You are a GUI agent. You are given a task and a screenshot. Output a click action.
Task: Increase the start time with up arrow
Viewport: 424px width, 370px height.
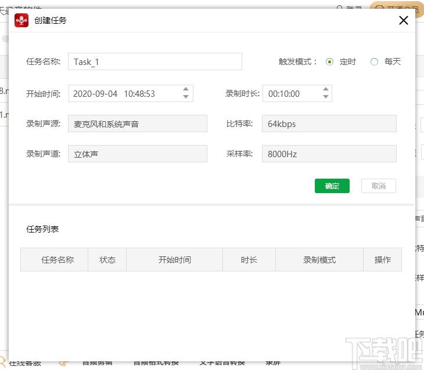click(186, 89)
